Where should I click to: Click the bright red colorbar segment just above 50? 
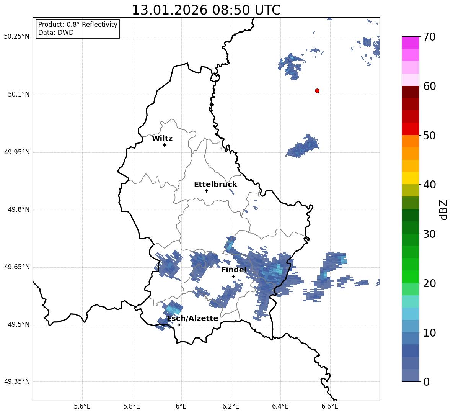coord(410,129)
